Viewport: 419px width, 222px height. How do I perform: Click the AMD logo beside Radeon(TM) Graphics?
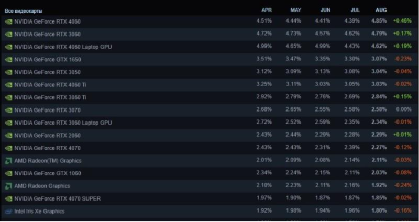pyautogui.click(x=8, y=161)
